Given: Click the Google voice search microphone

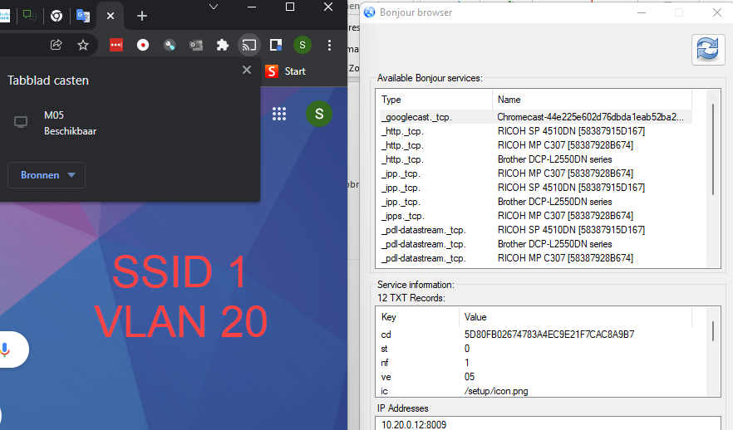Looking at the screenshot, I should click(x=6, y=349).
